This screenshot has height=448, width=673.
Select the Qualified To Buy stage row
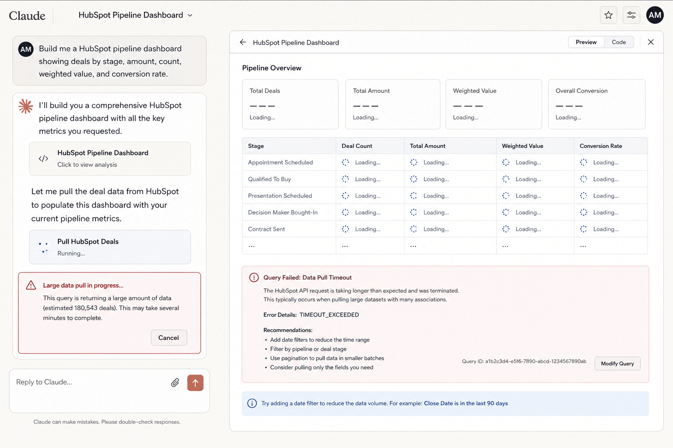coord(445,179)
